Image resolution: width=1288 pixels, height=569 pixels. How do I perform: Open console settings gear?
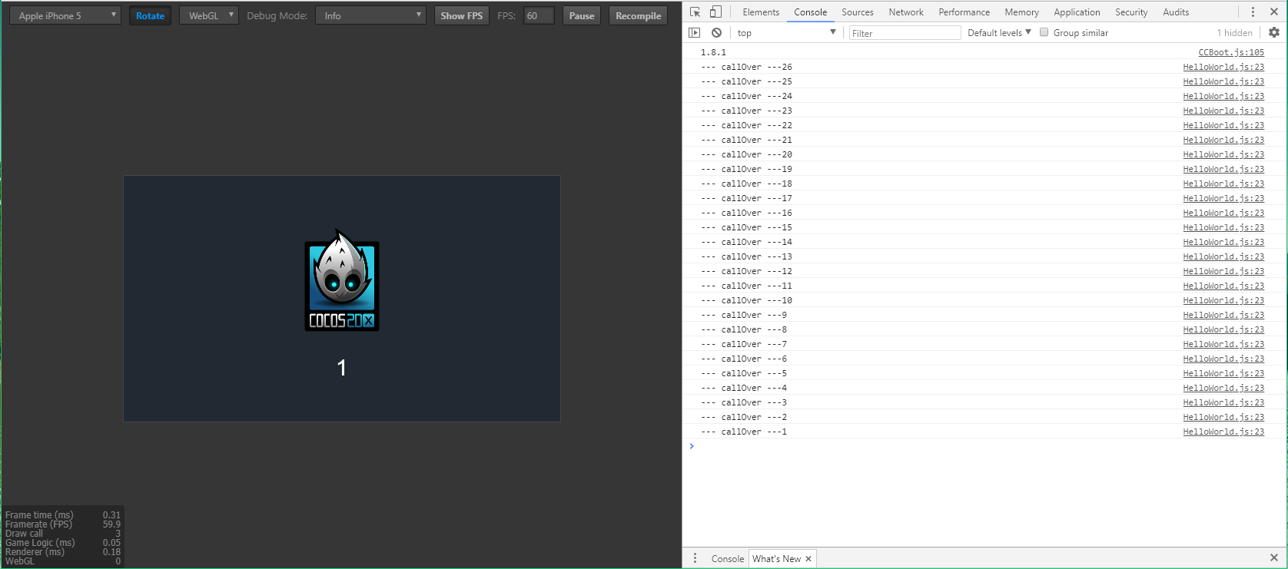(x=1274, y=33)
